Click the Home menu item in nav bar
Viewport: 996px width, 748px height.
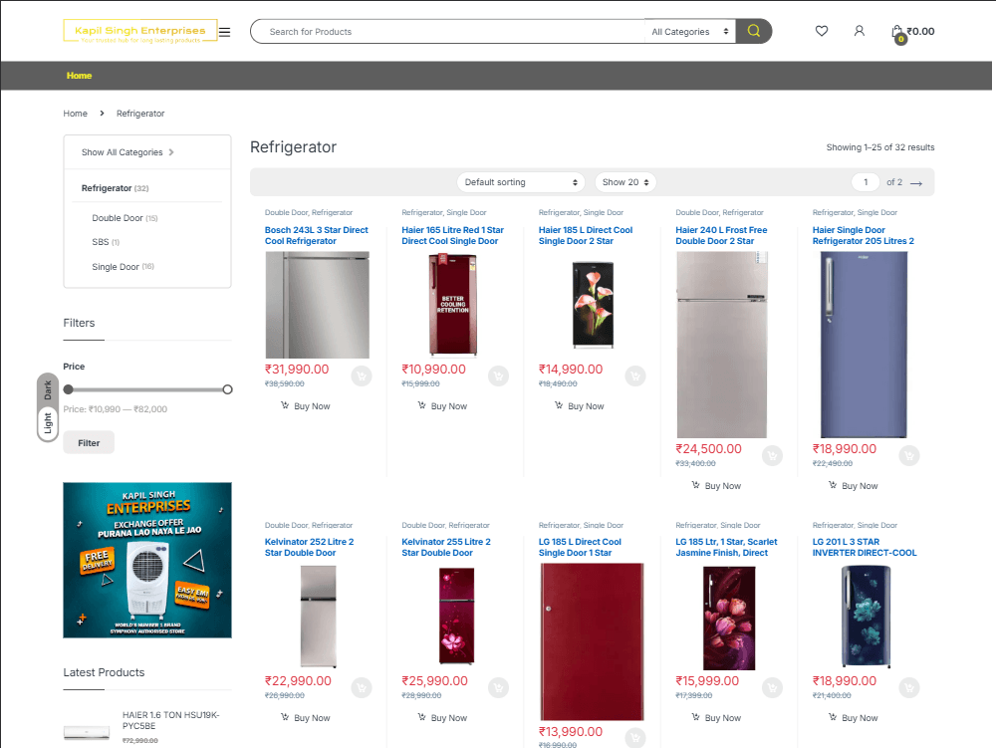click(79, 76)
